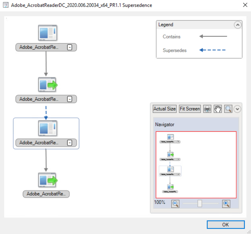The width and height of the screenshot is (251, 234).
Task: Click the Legend header title
Action: tap(165, 25)
